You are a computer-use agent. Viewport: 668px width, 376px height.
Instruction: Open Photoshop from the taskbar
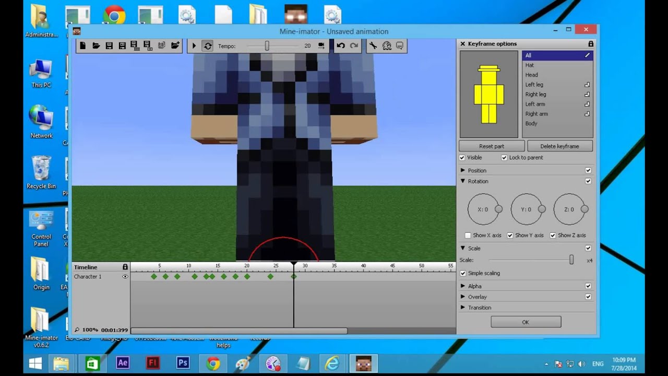pyautogui.click(x=183, y=363)
